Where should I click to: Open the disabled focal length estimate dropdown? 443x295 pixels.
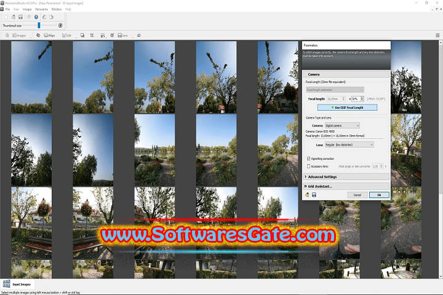335,90
